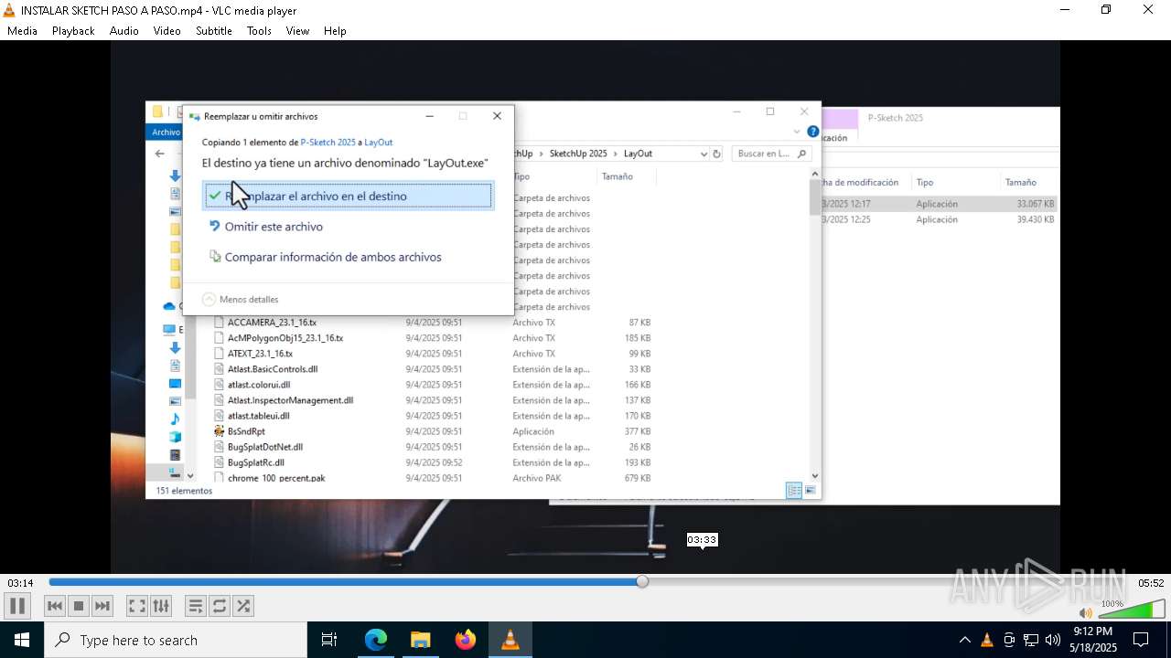Open the Tools menu

[259, 30]
